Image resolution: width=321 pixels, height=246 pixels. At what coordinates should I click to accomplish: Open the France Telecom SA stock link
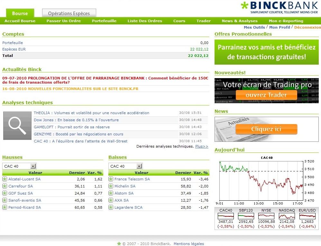click(132, 179)
